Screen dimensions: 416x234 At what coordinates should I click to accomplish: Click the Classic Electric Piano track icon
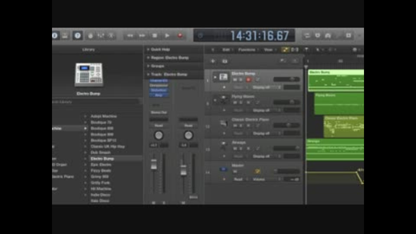click(224, 123)
